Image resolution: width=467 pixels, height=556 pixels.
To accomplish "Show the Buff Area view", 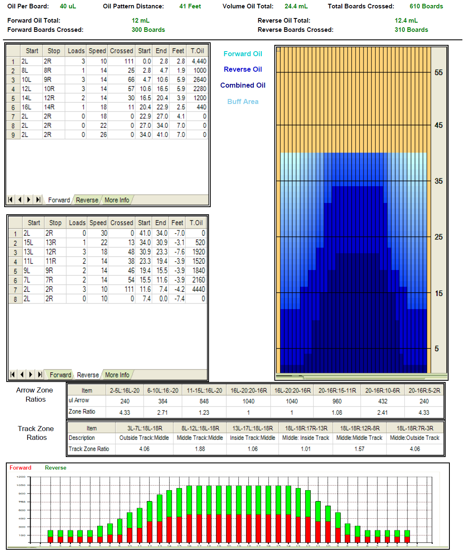I will (x=243, y=101).
